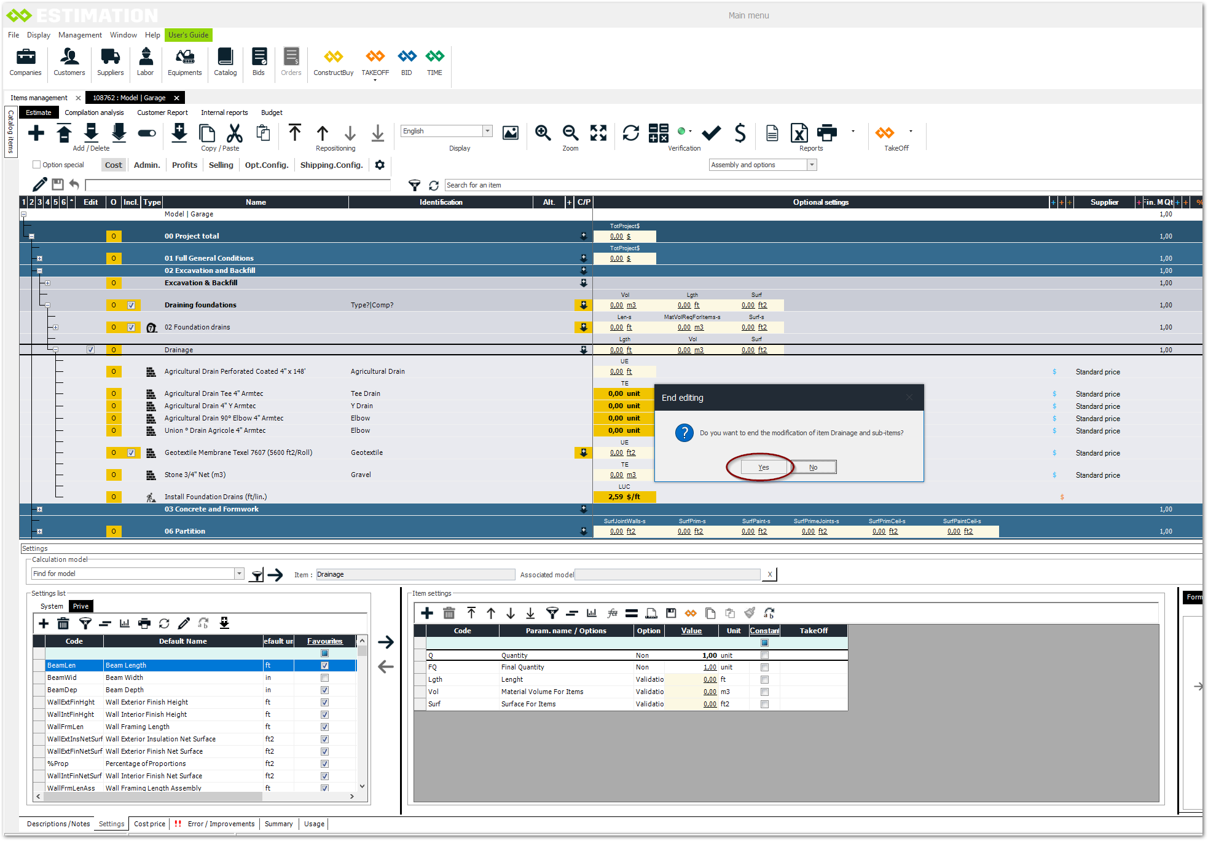This screenshot has width=1208, height=841.
Task: Open the English language dropdown
Action: (487, 131)
